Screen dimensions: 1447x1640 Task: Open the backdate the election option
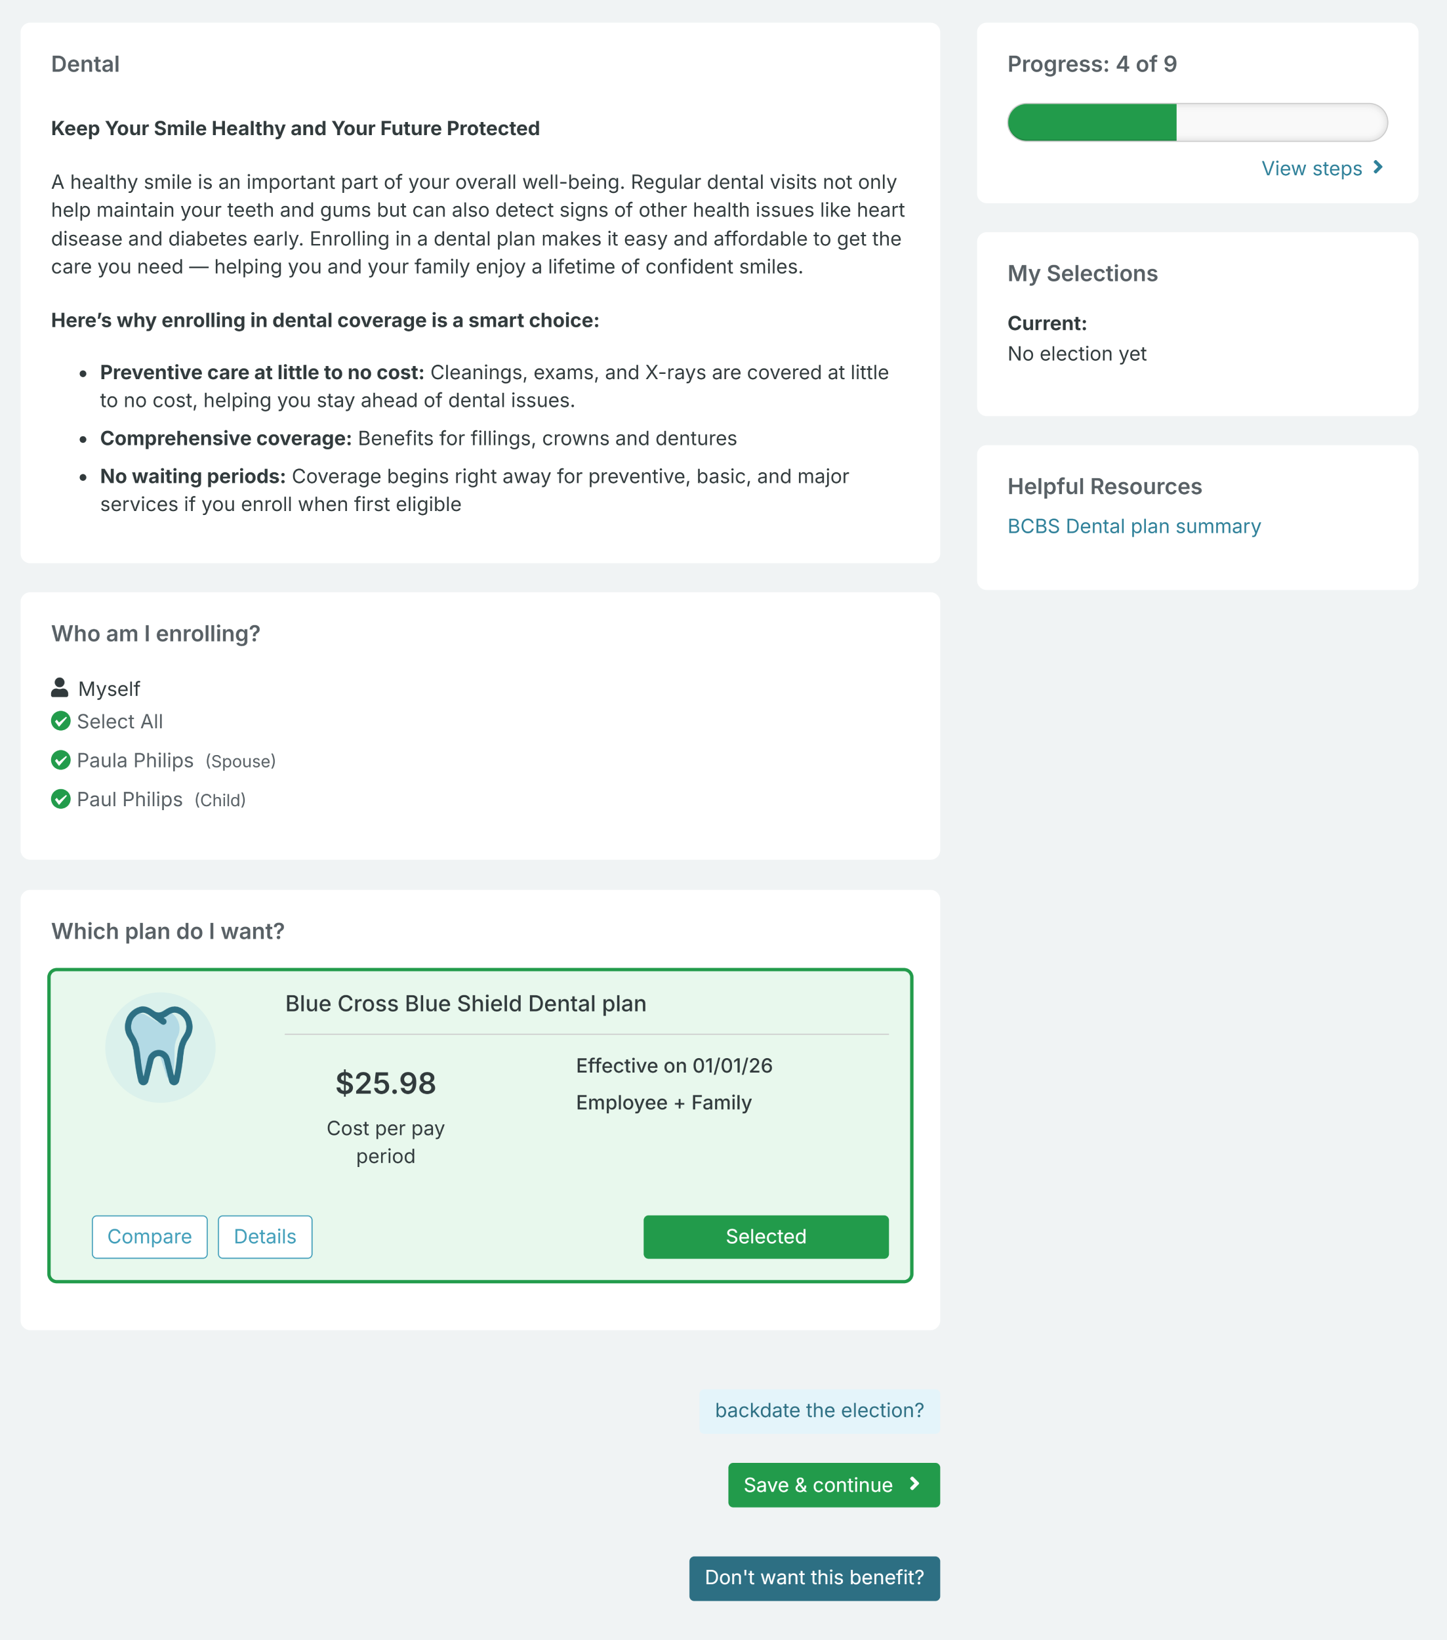[x=819, y=1410]
